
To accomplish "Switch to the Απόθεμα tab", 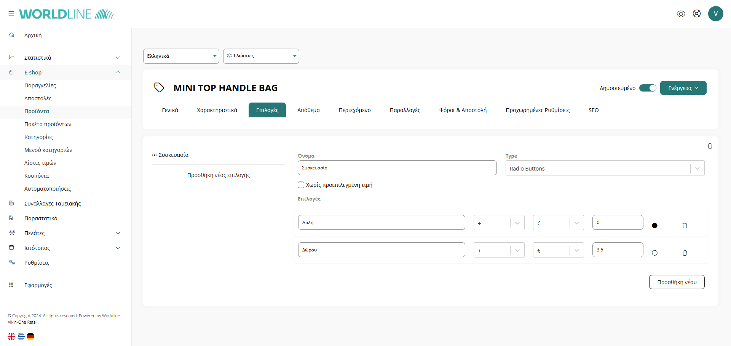I will pos(308,110).
